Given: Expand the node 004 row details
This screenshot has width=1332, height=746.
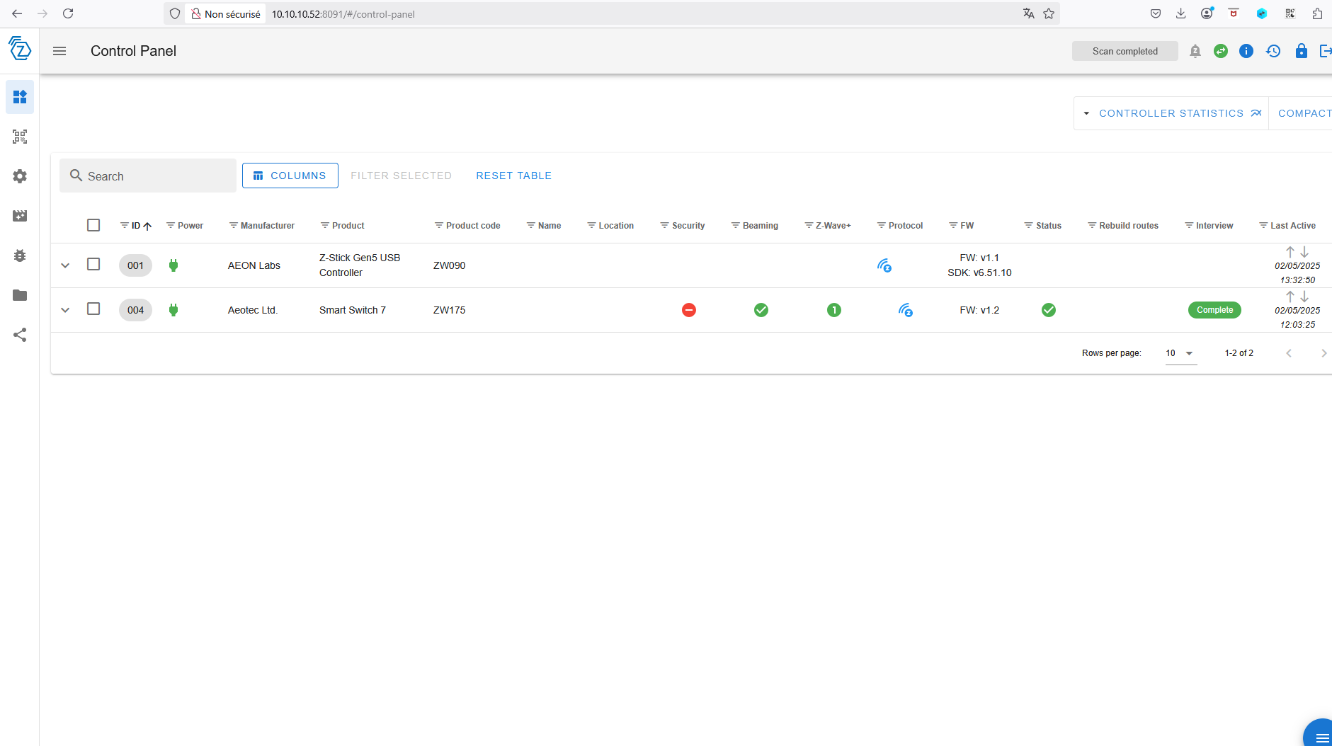Looking at the screenshot, I should 65,310.
